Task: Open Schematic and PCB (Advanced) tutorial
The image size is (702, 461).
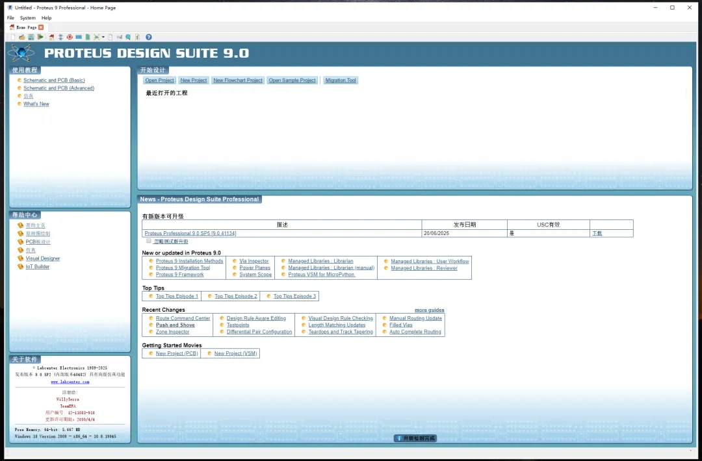Action: pyautogui.click(x=58, y=88)
